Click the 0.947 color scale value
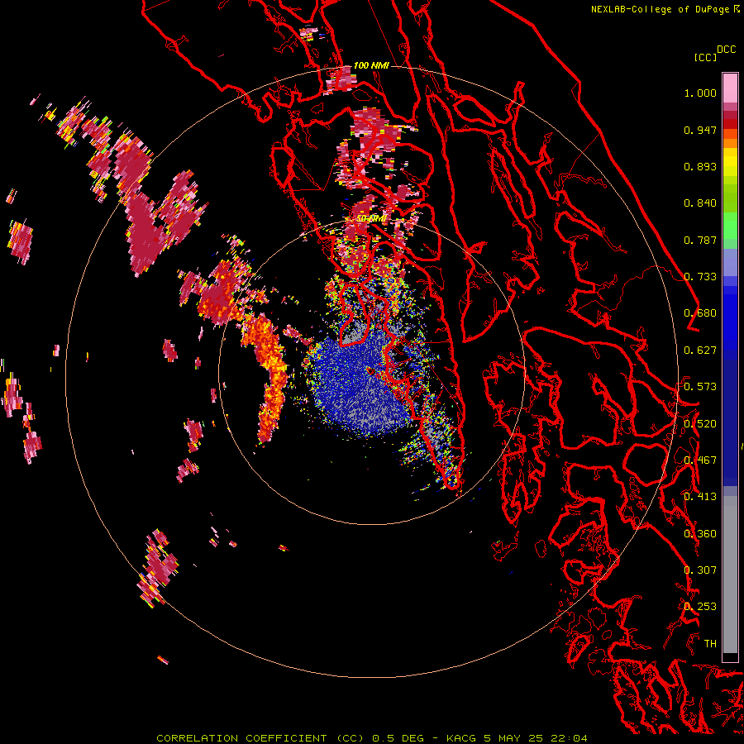 coord(700,130)
